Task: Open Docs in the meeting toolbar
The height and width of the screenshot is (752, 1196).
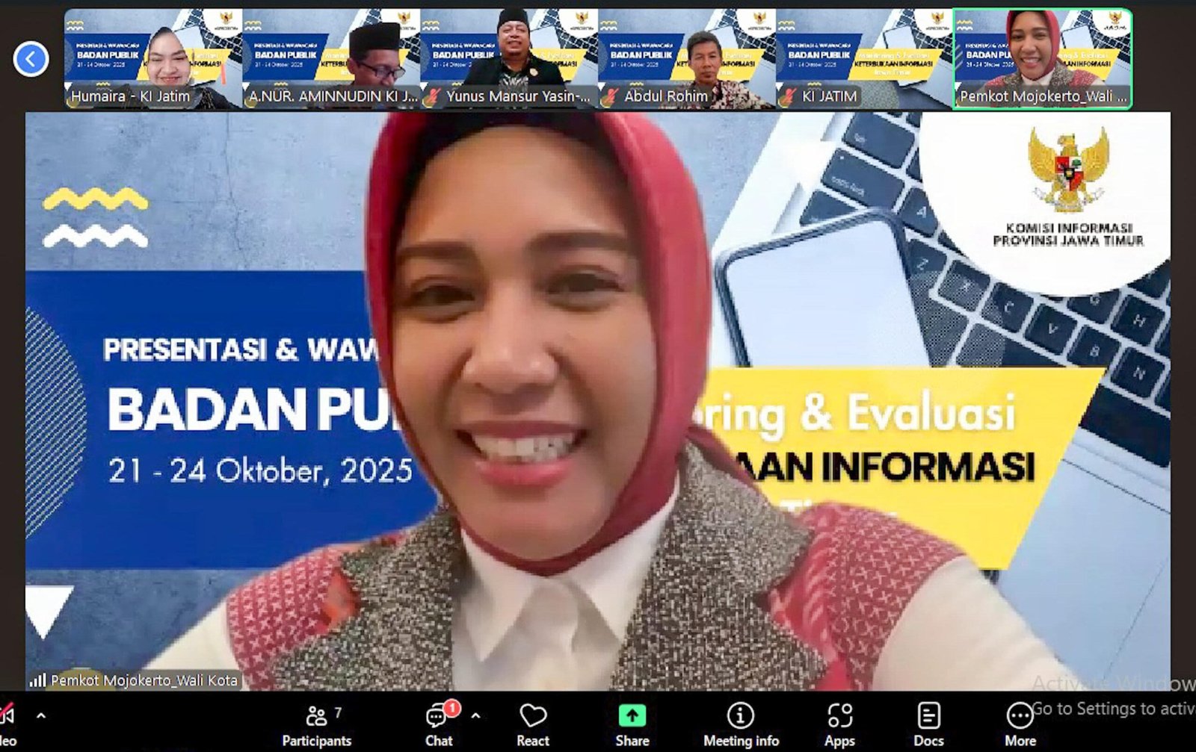Action: coord(928,724)
